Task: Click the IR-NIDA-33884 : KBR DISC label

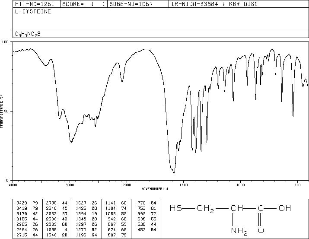Action: tap(214, 4)
